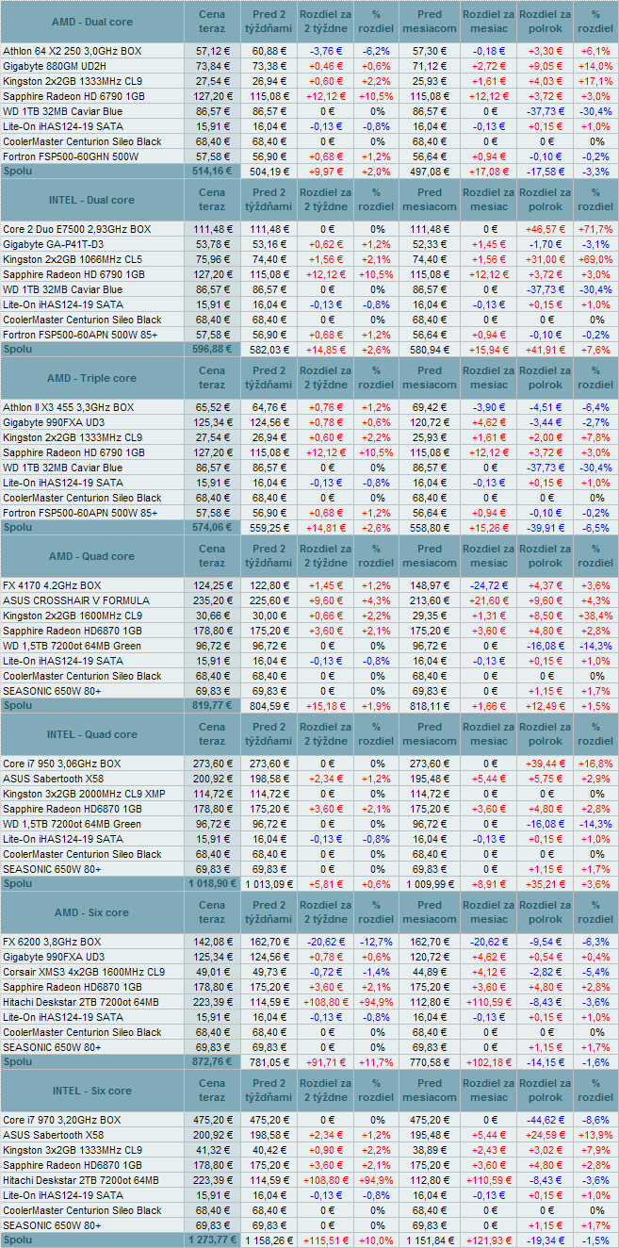Click the '-39,91 €' half-year total difference
This screenshot has height=1248, width=619.
coord(546,528)
